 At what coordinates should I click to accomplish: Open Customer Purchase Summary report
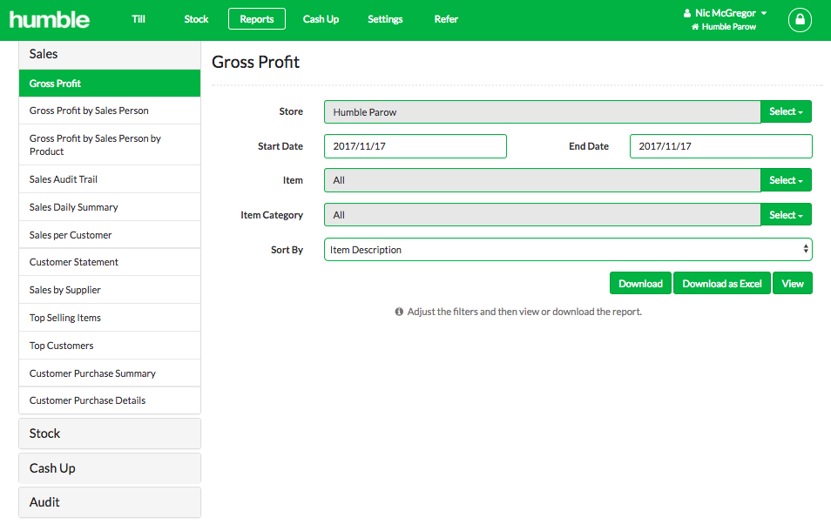click(110, 373)
